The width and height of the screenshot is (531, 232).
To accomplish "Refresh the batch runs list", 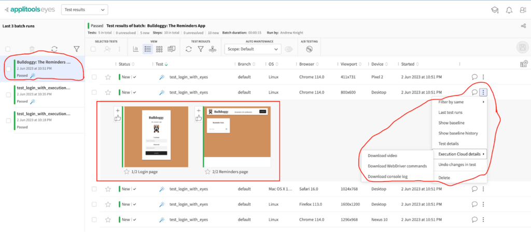I will click(x=54, y=49).
